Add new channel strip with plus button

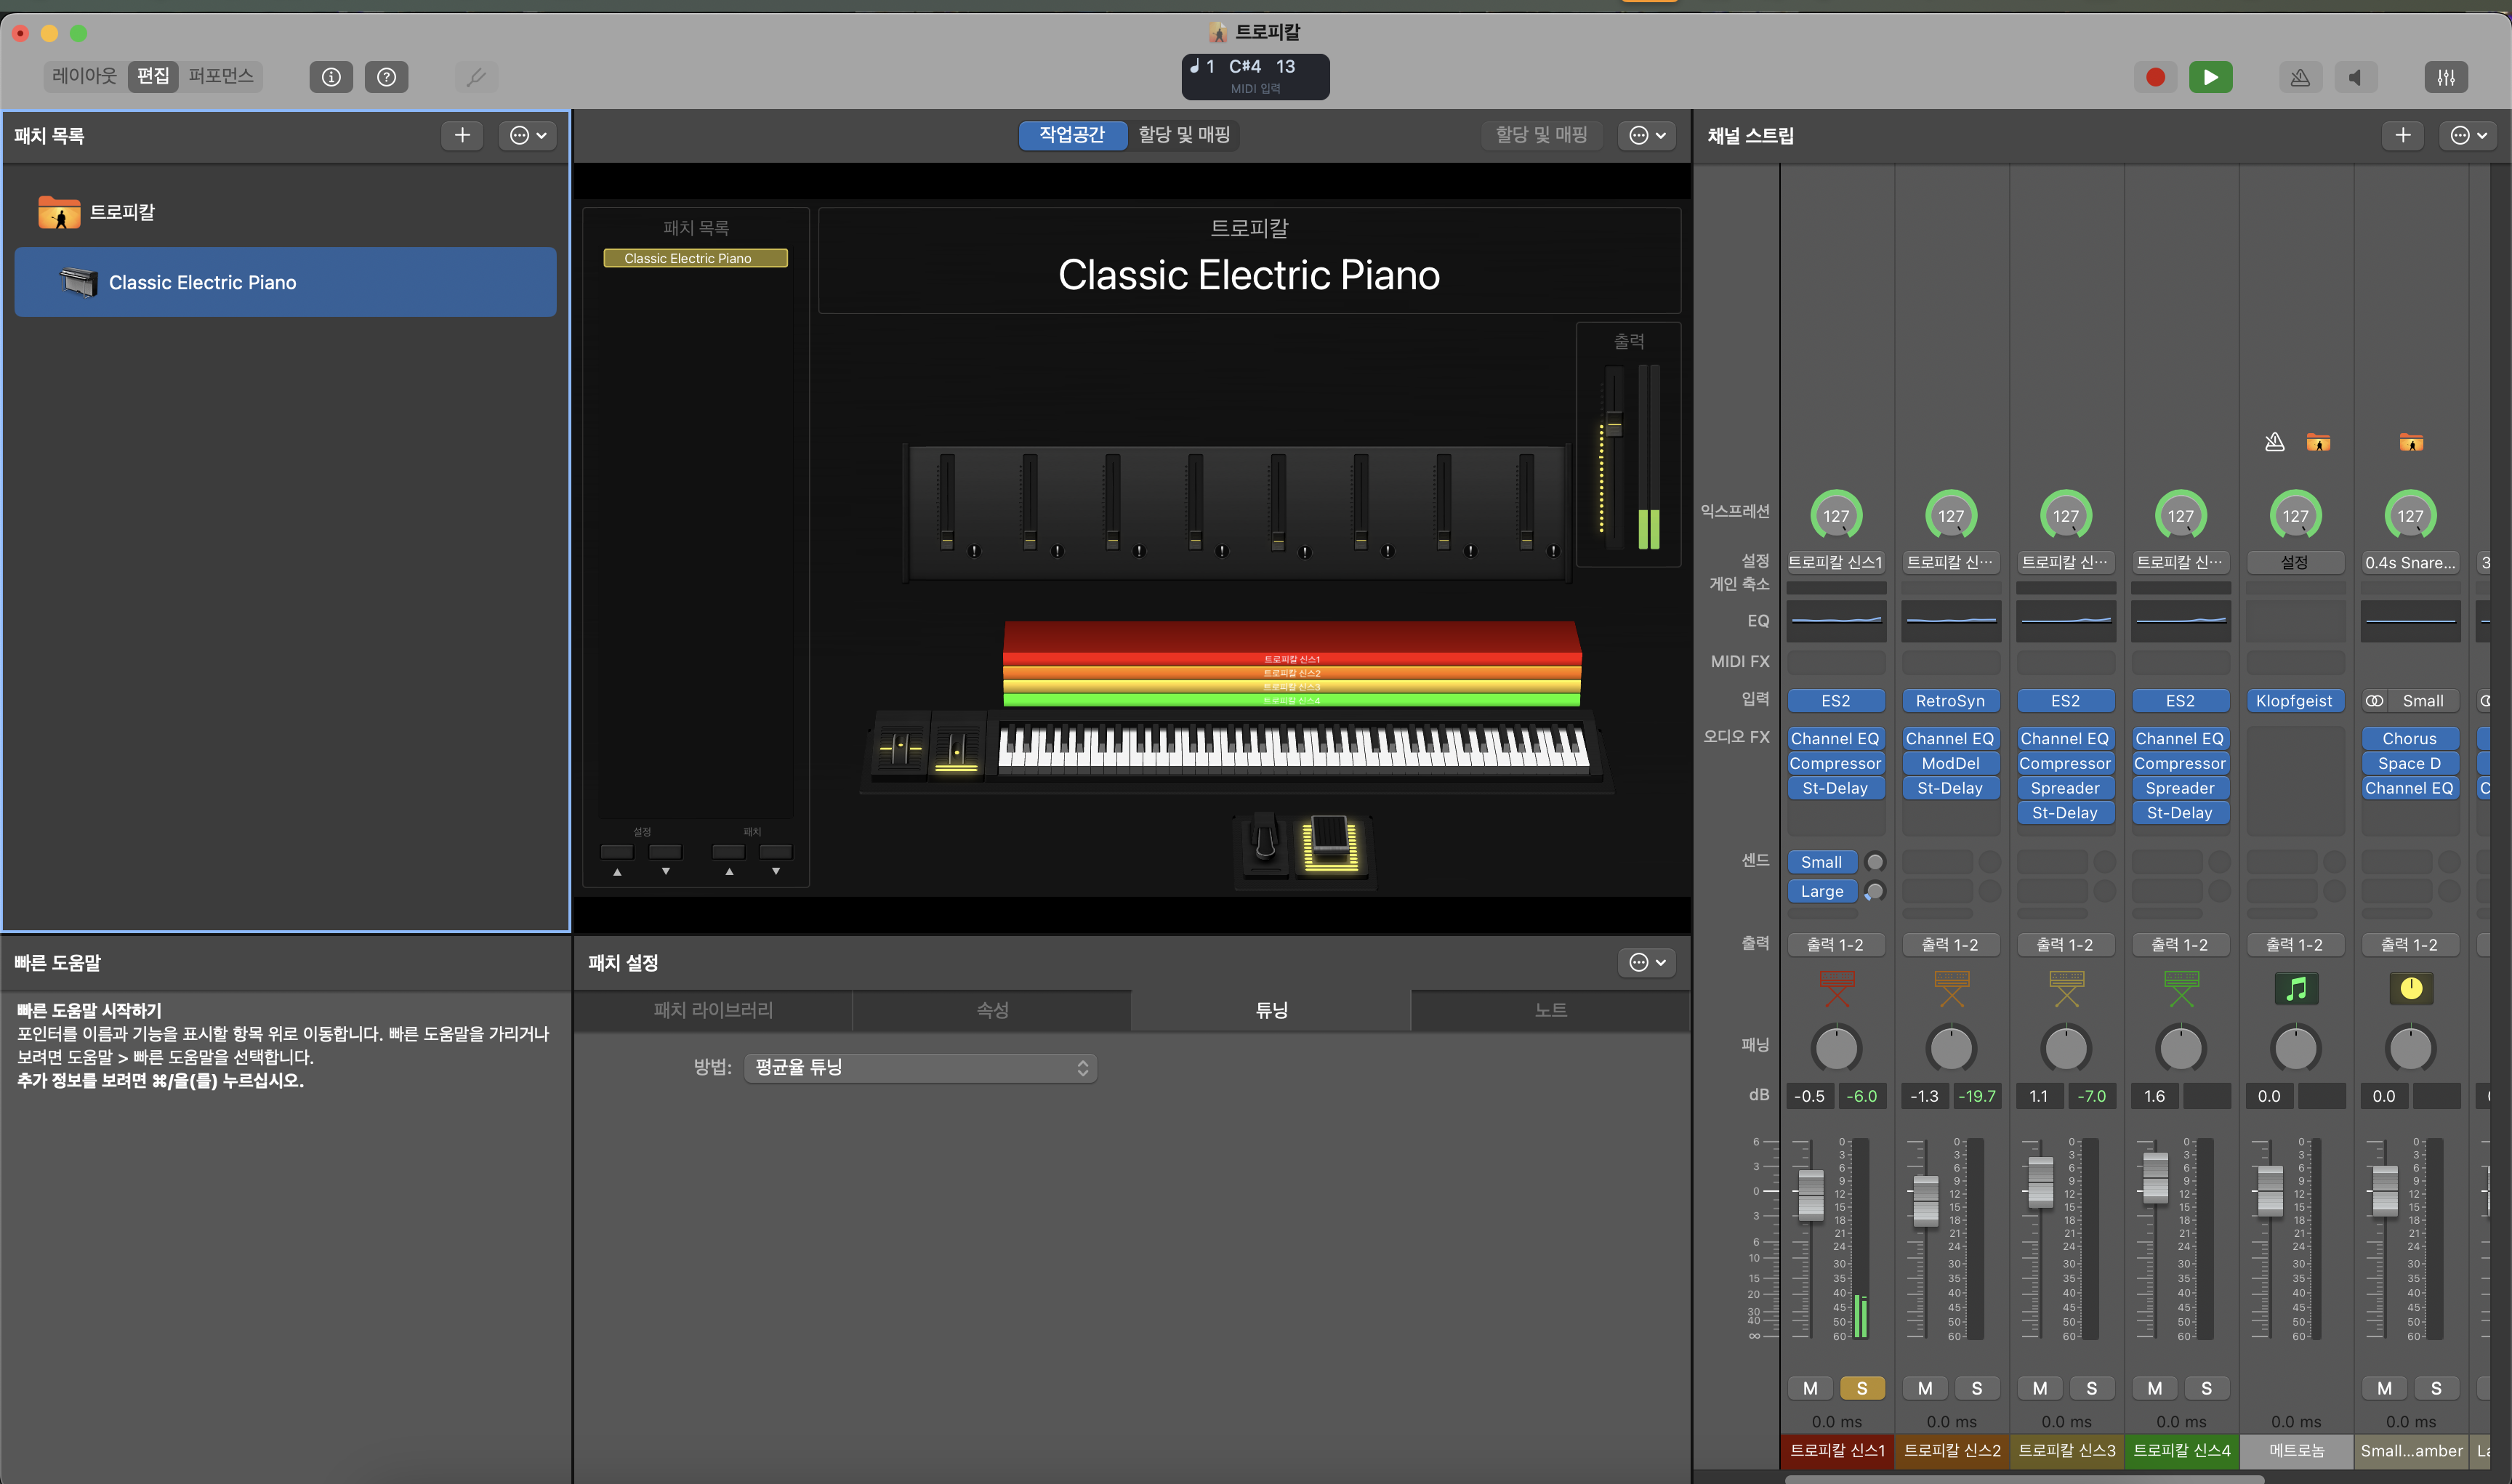pyautogui.click(x=2403, y=135)
